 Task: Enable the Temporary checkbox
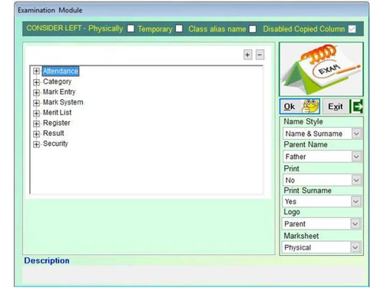point(179,28)
